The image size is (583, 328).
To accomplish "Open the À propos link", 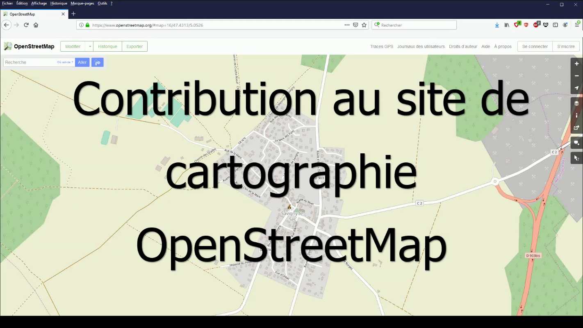I will click(503, 46).
